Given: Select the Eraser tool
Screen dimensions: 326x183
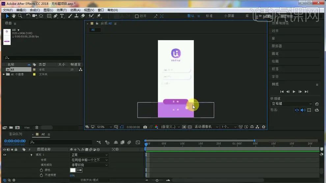Looking at the screenshot, I should 83,16.
